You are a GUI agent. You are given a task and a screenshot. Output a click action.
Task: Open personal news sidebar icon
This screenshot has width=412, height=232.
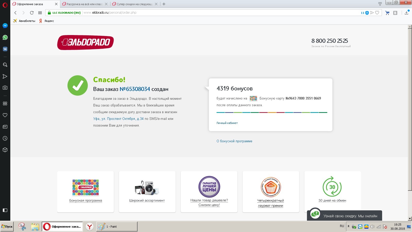[x=5, y=127]
